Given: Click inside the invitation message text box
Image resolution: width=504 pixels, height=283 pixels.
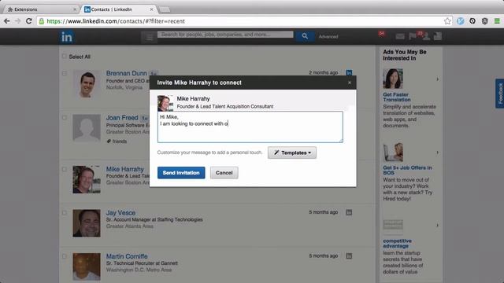Looking at the screenshot, I should point(250,127).
